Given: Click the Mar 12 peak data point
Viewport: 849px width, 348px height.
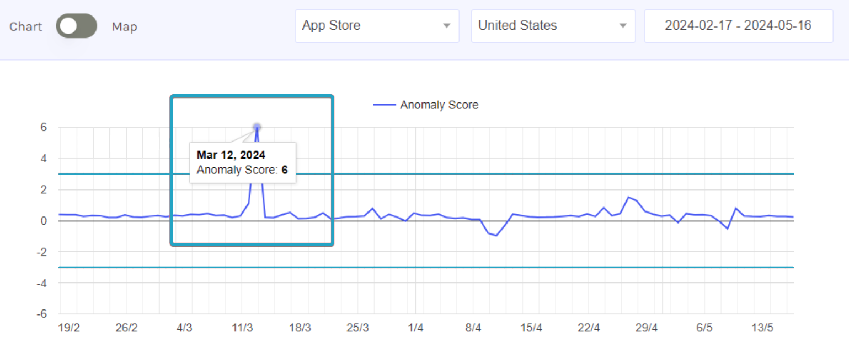Looking at the screenshot, I should 257,128.
